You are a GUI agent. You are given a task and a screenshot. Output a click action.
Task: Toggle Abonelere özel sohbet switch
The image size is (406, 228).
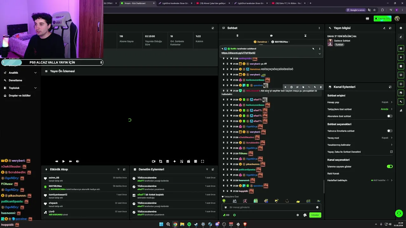[390, 116]
